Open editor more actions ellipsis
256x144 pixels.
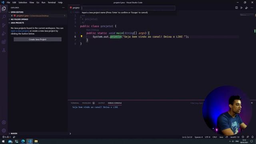click(x=252, y=8)
